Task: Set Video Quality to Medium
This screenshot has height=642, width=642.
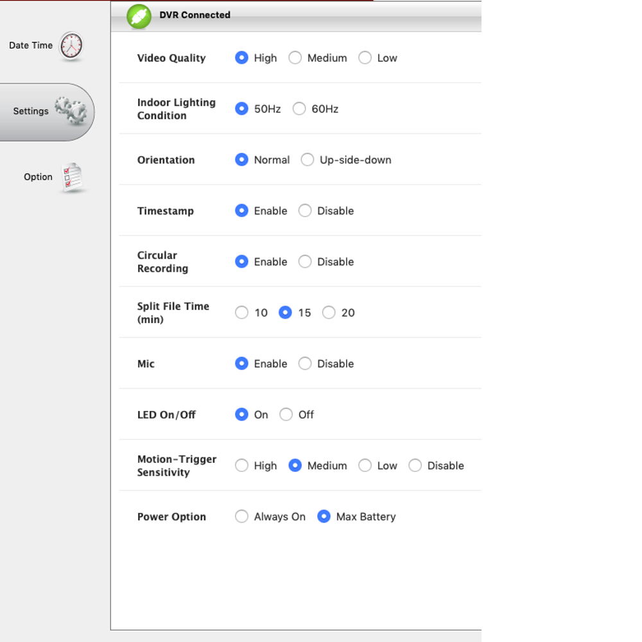Action: 295,58
